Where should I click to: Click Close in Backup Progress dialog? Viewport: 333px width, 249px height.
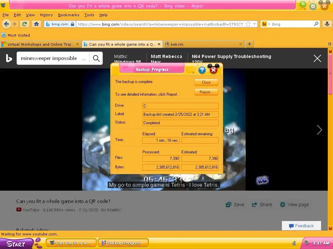click(206, 82)
